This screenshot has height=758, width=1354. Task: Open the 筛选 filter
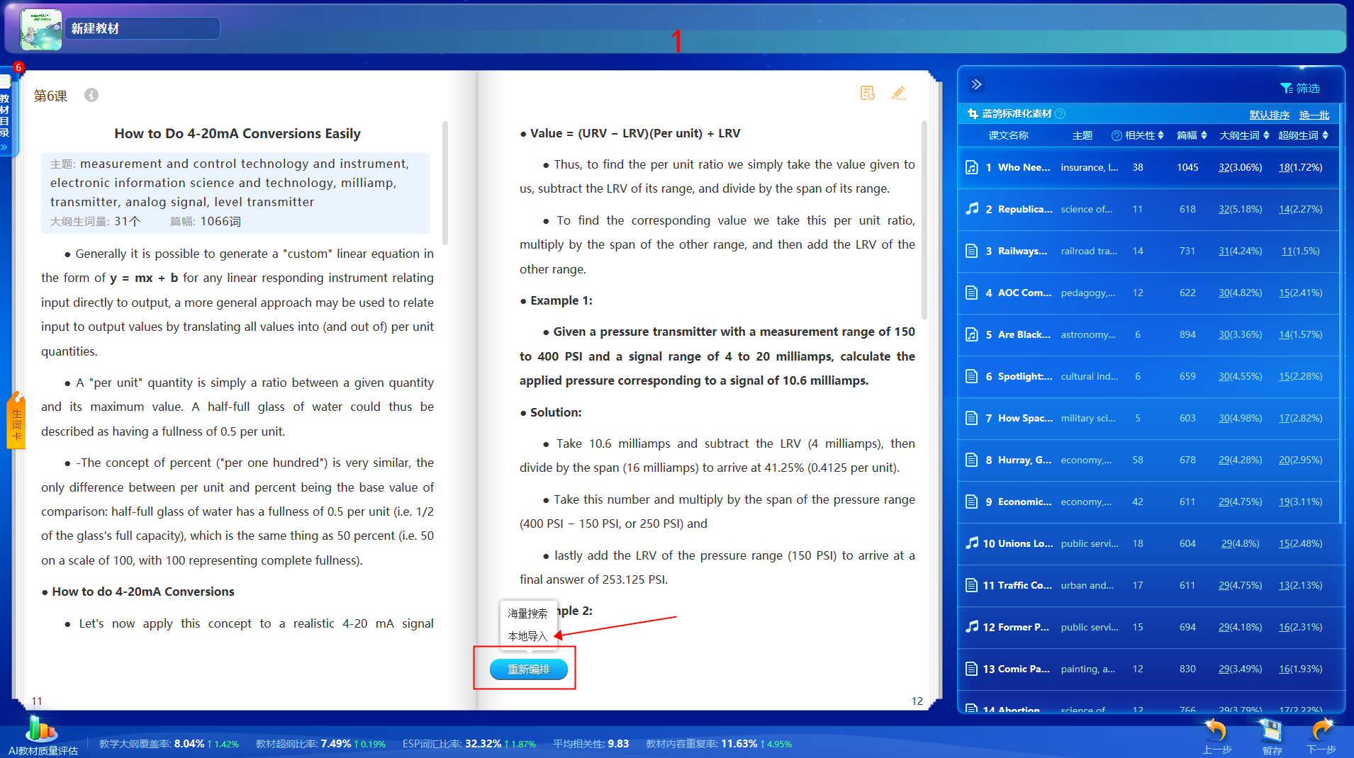1299,88
